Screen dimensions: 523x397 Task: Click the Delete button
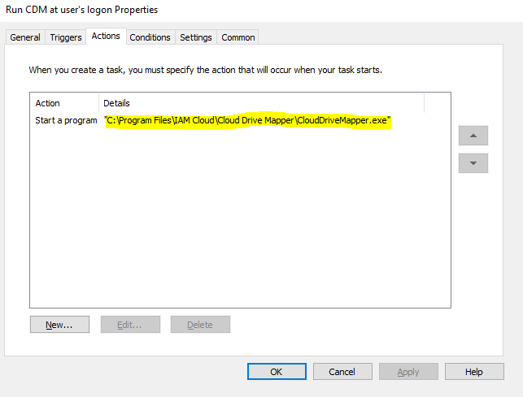click(x=200, y=325)
